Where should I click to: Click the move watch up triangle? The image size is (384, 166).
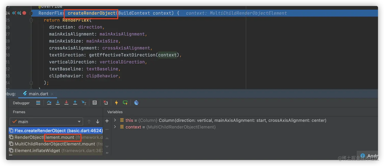107,138
